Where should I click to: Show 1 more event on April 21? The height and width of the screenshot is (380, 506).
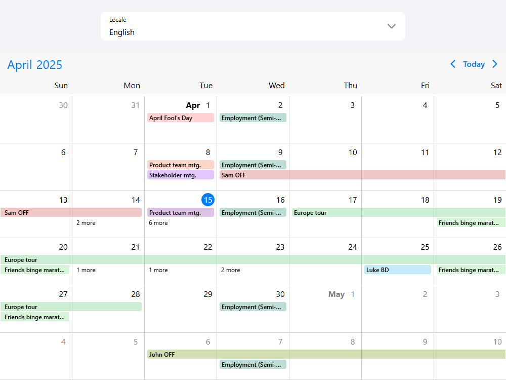point(86,270)
